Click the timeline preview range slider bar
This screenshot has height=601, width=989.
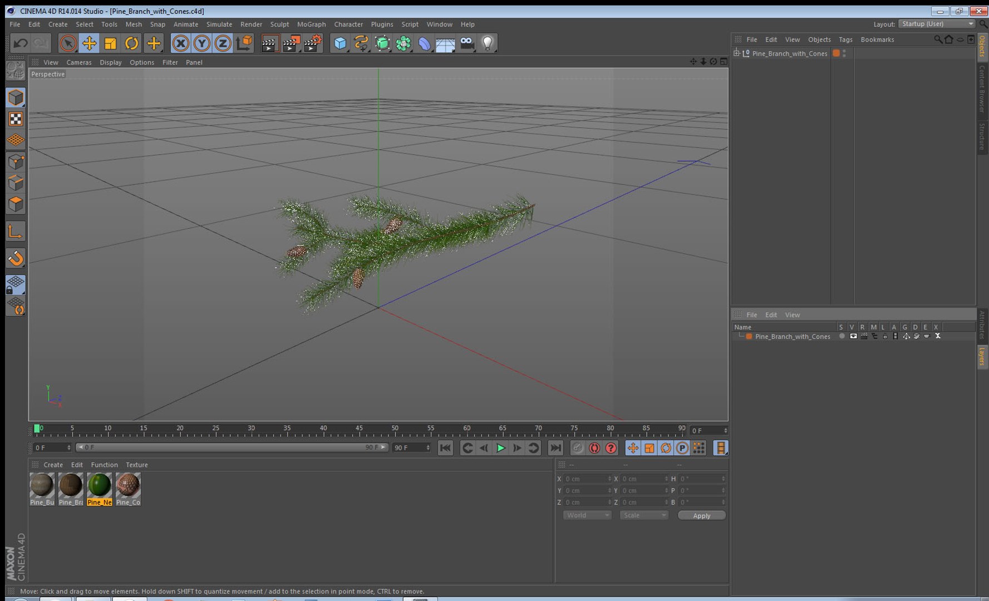coord(231,447)
